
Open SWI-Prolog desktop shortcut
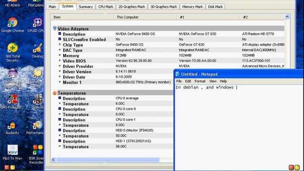12,102
